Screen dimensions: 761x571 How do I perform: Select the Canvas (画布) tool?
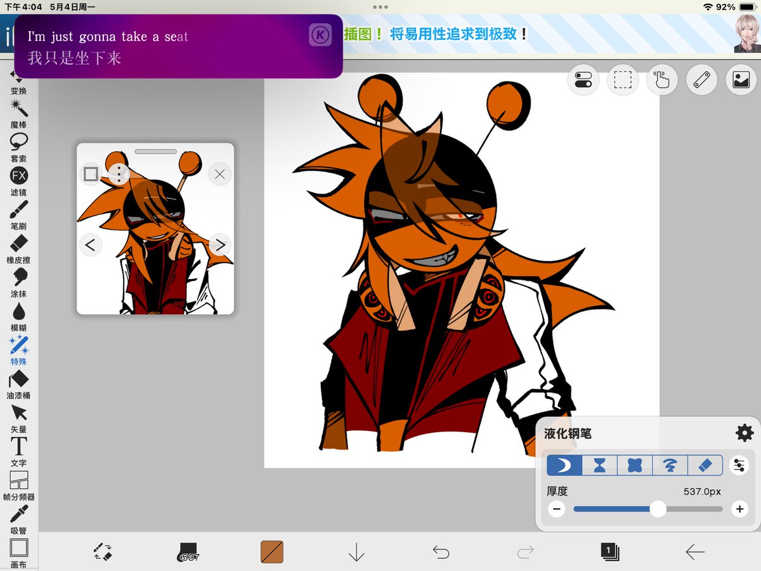pos(18,553)
